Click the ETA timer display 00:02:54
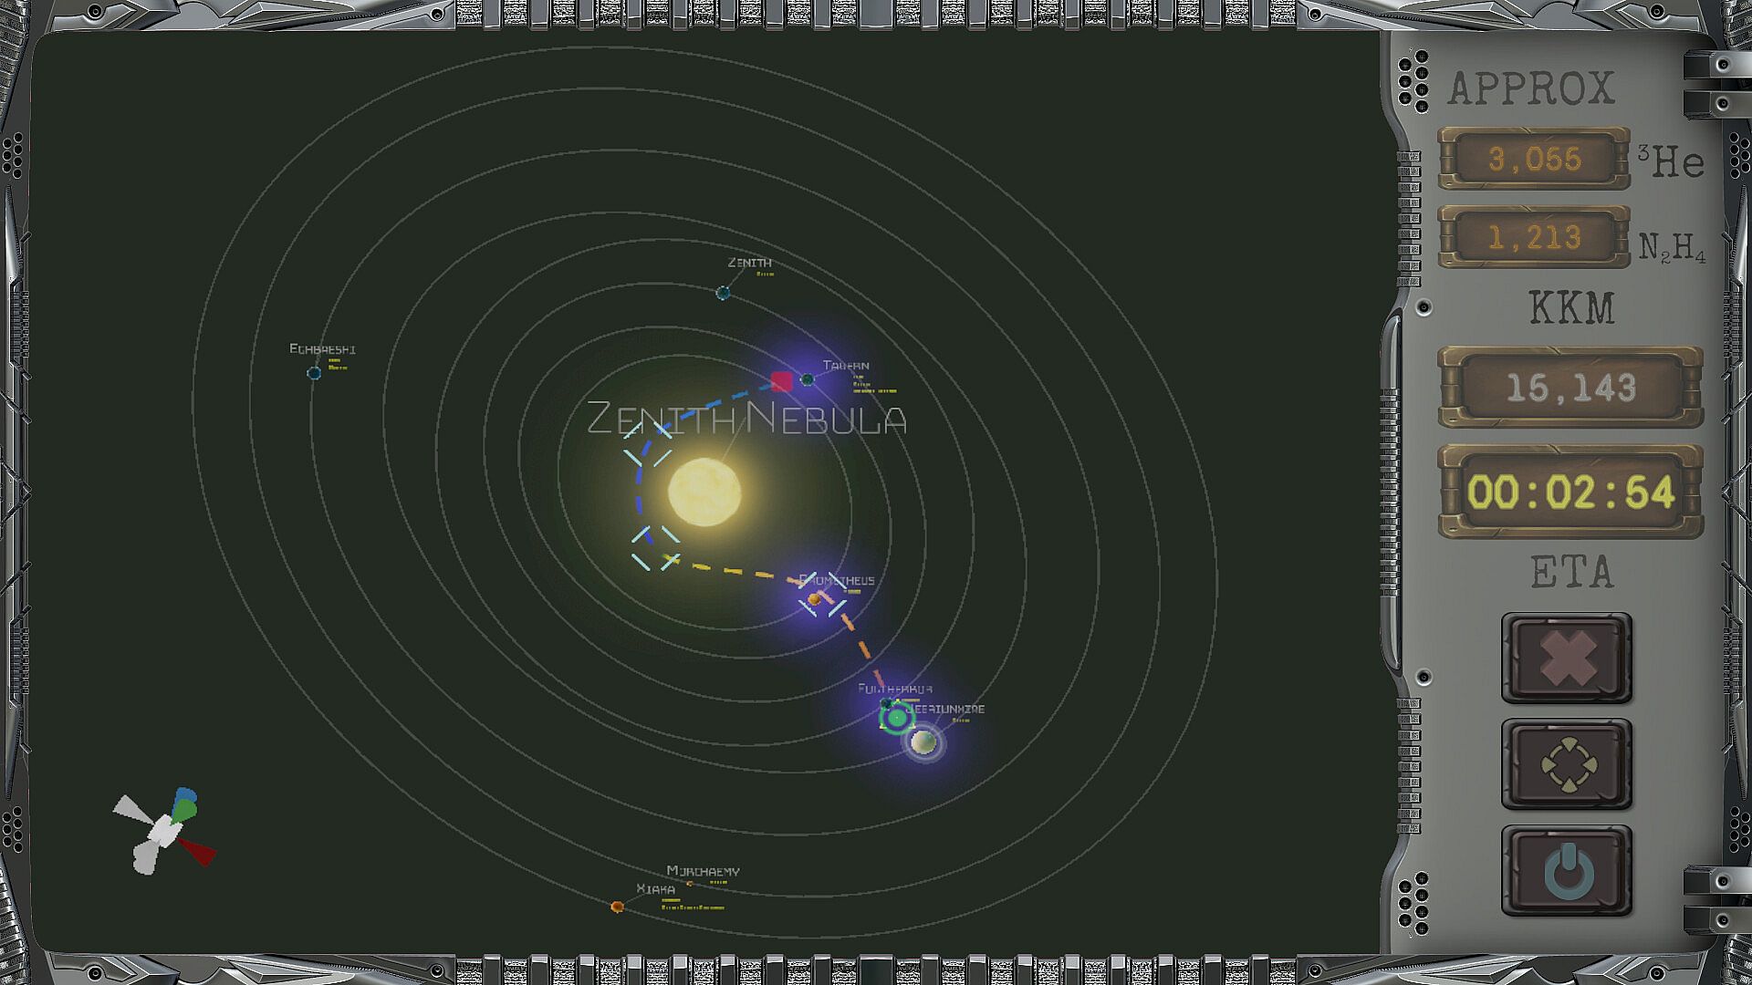The width and height of the screenshot is (1752, 985). click(1569, 493)
